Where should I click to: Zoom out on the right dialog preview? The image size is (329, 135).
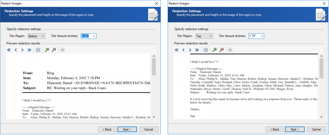221,50
